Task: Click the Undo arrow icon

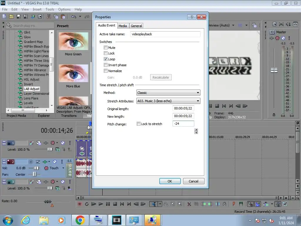Action: tap(74, 16)
